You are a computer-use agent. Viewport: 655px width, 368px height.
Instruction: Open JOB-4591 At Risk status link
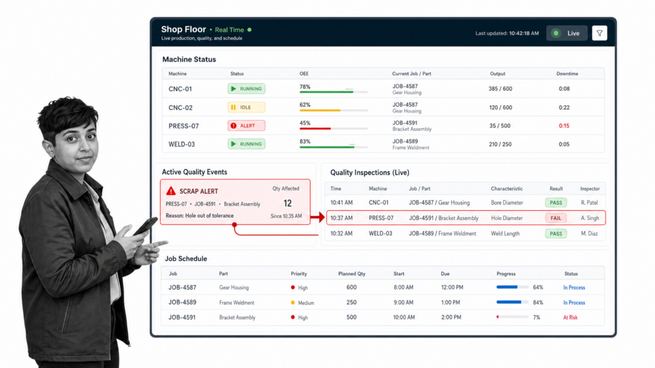pos(570,318)
